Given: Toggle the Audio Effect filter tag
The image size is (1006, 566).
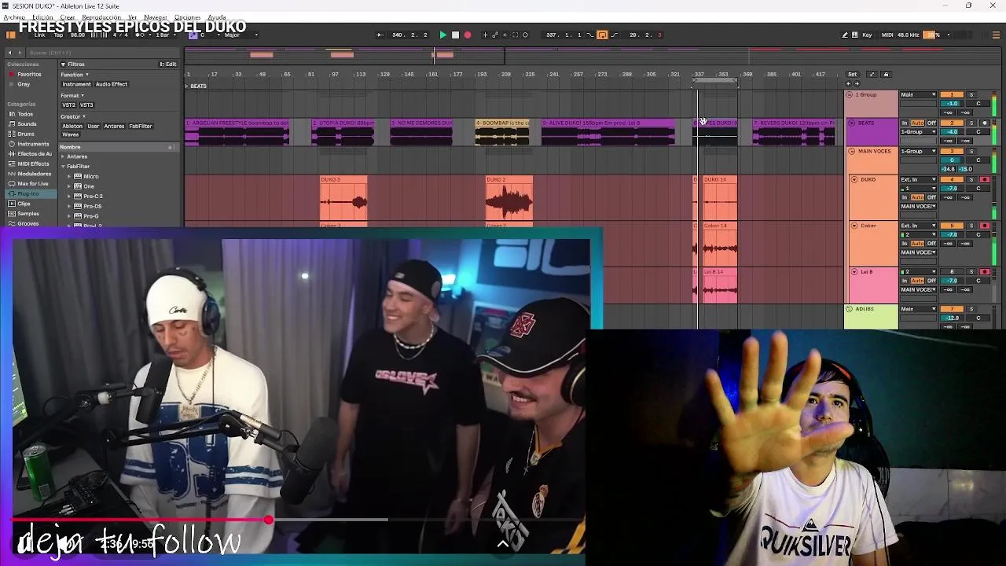Looking at the screenshot, I should pyautogui.click(x=112, y=84).
